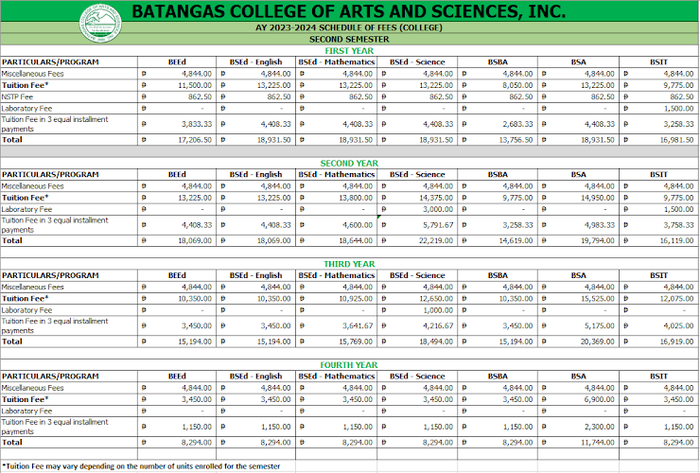Click the Second Year BSBA column header
This screenshot has height=473, width=700.
click(x=498, y=175)
